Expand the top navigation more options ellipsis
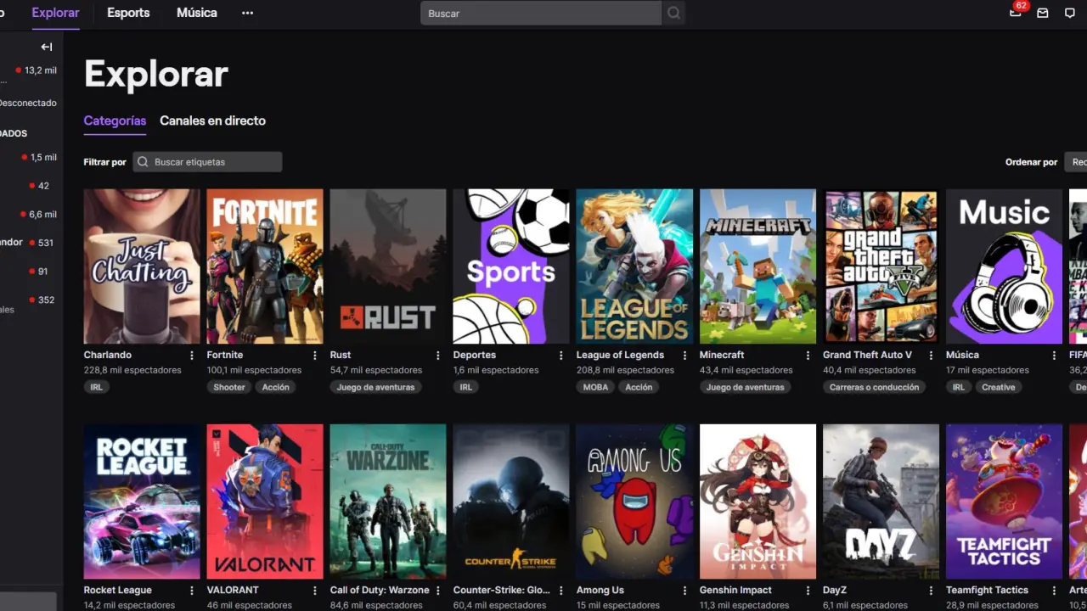This screenshot has height=611, width=1087. (x=247, y=13)
